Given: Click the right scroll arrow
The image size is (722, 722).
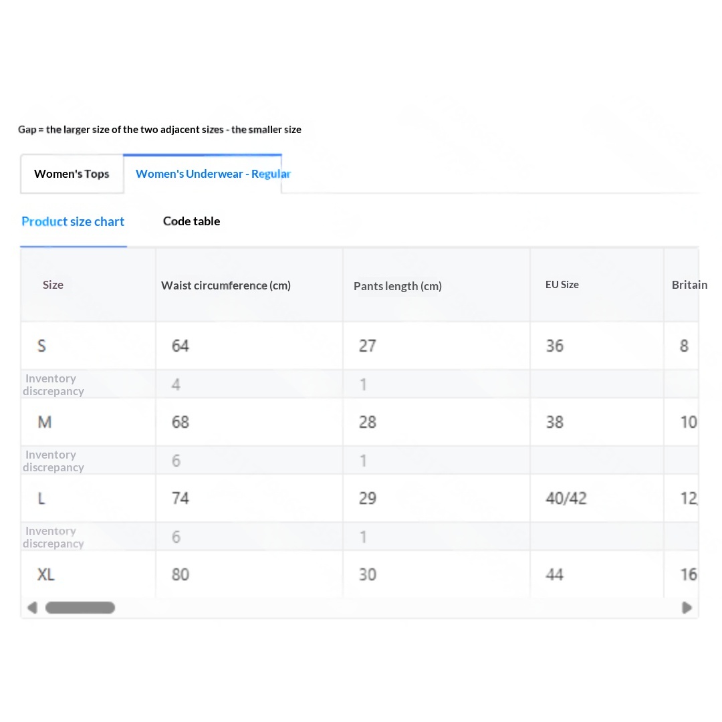Looking at the screenshot, I should [x=687, y=608].
